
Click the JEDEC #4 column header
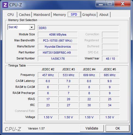89,69
